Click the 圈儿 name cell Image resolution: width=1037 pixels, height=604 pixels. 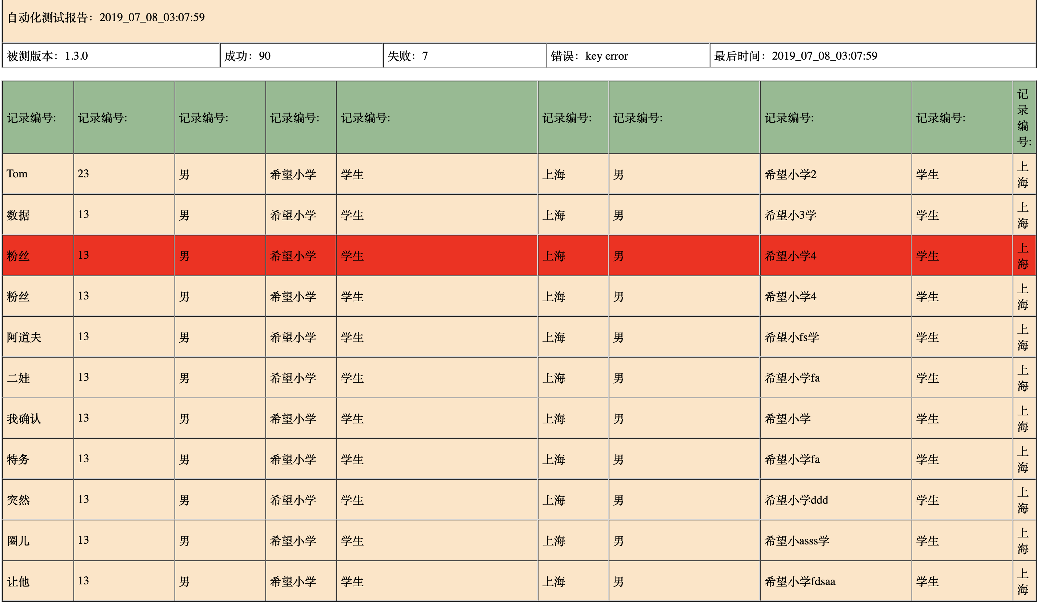(x=18, y=541)
